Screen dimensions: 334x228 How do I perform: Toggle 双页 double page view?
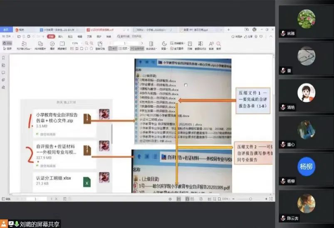(x=123, y=49)
